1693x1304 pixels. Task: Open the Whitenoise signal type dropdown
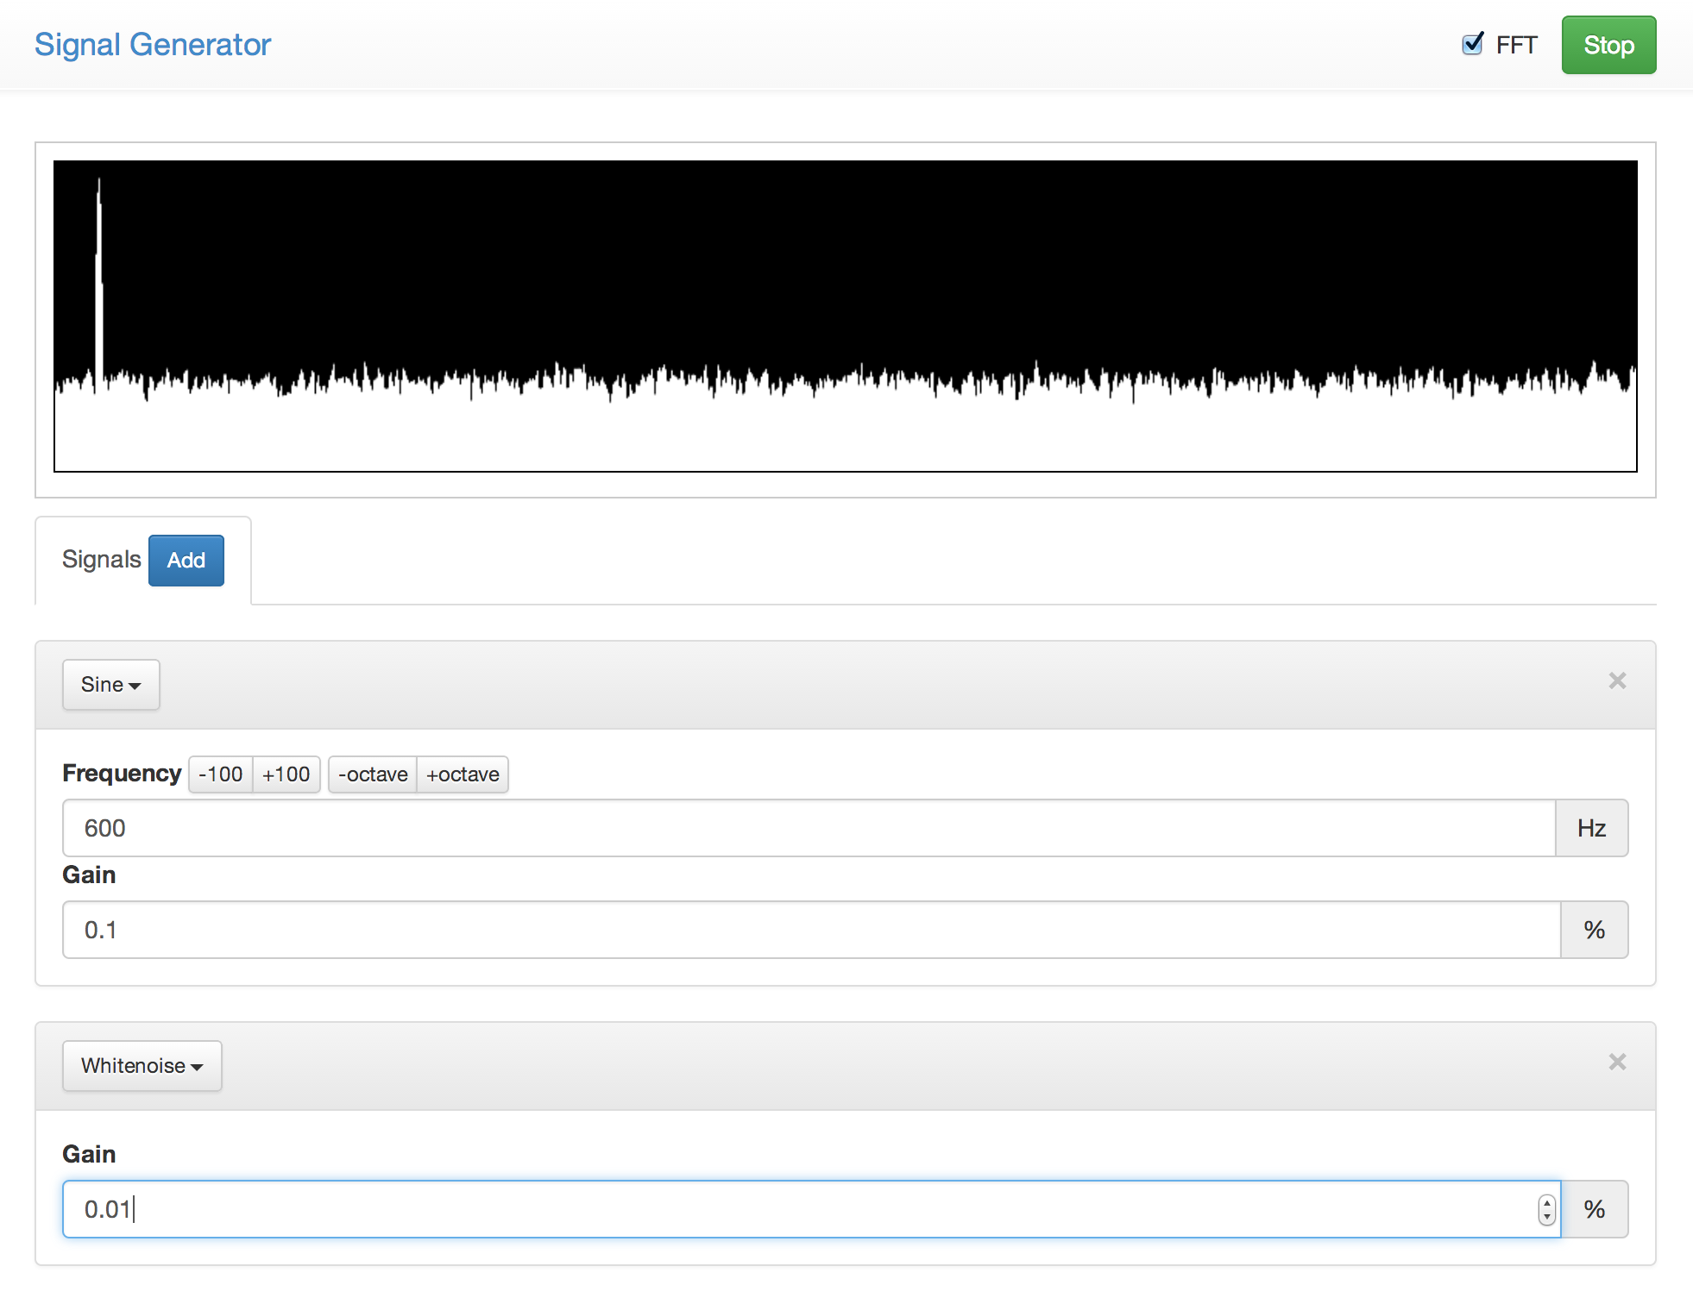click(x=142, y=1066)
